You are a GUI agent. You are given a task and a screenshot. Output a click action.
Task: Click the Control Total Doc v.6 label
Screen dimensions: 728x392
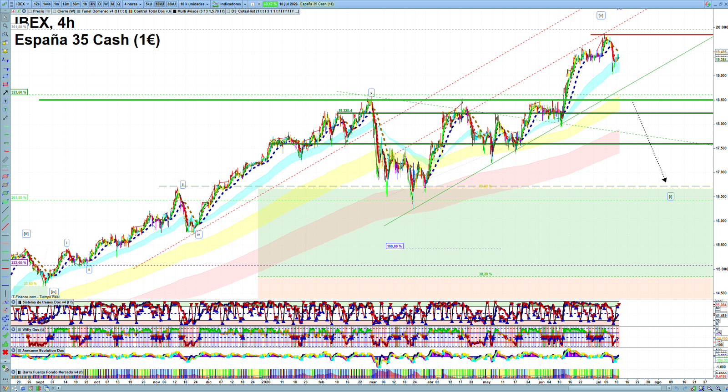click(152, 11)
